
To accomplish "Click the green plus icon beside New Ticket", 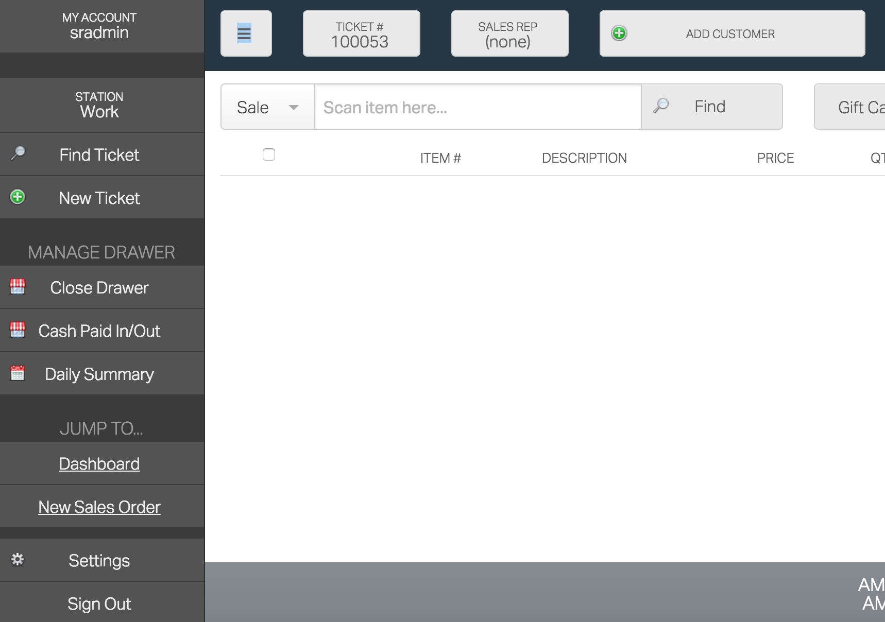I will [18, 197].
